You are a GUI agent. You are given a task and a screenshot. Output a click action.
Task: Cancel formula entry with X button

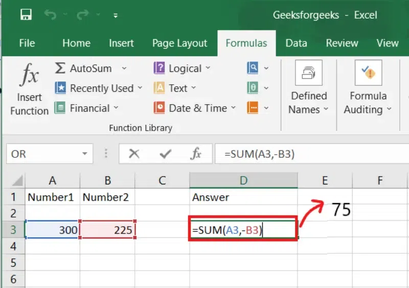[134, 154]
